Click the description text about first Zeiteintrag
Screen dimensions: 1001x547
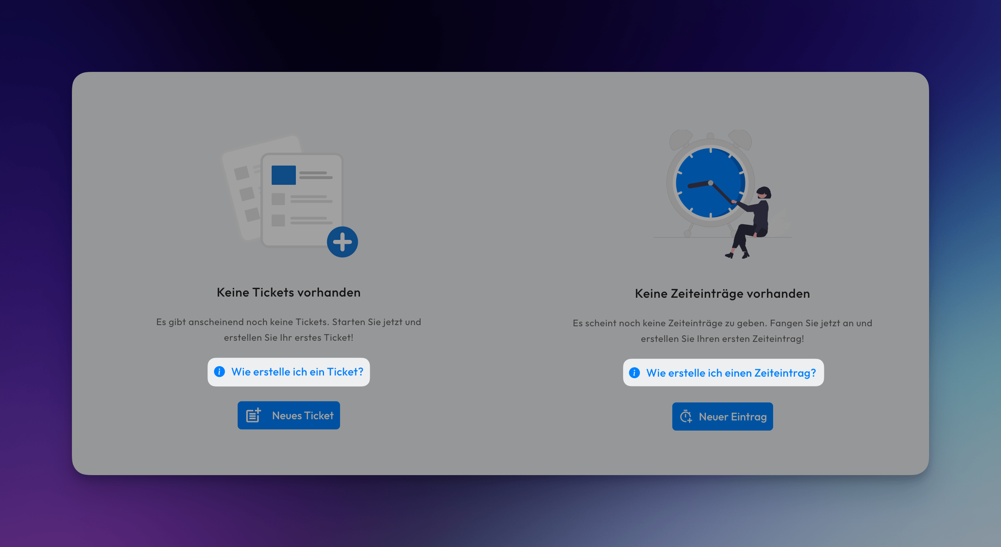[722, 331]
